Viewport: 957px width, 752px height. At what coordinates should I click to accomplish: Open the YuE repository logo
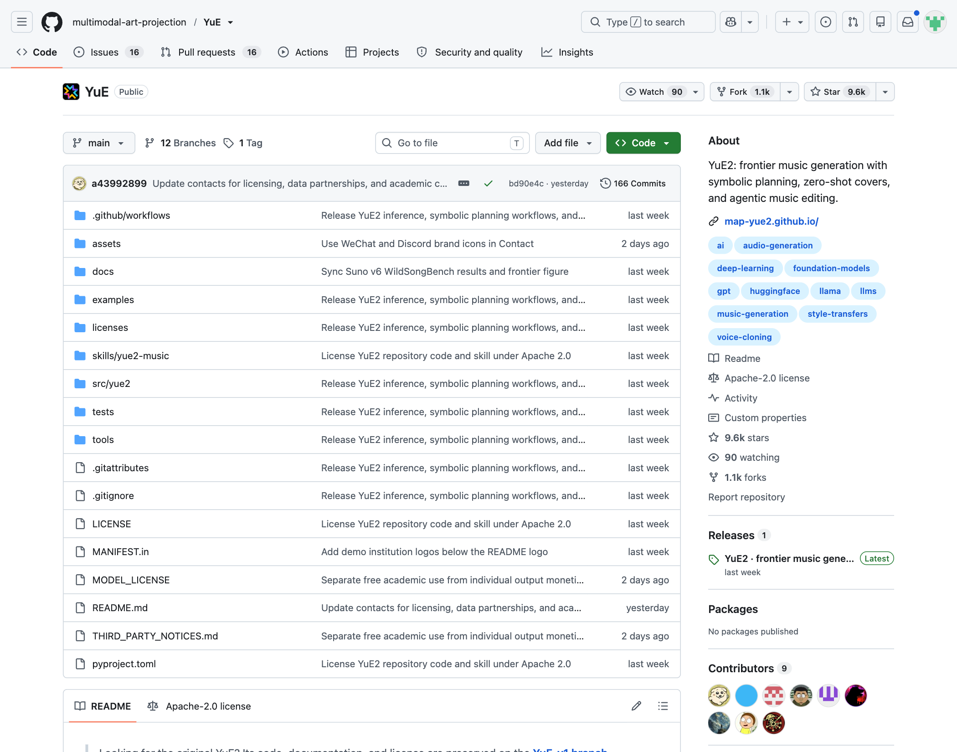71,92
